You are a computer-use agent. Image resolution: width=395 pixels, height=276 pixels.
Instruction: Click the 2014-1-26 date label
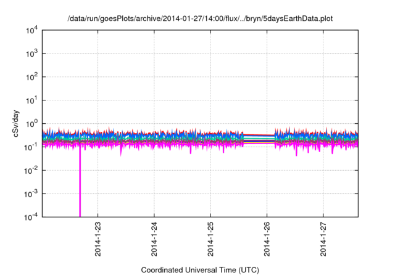tap(267, 239)
